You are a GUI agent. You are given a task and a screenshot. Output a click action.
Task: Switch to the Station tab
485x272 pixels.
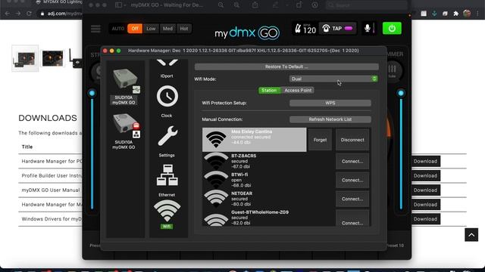point(269,91)
